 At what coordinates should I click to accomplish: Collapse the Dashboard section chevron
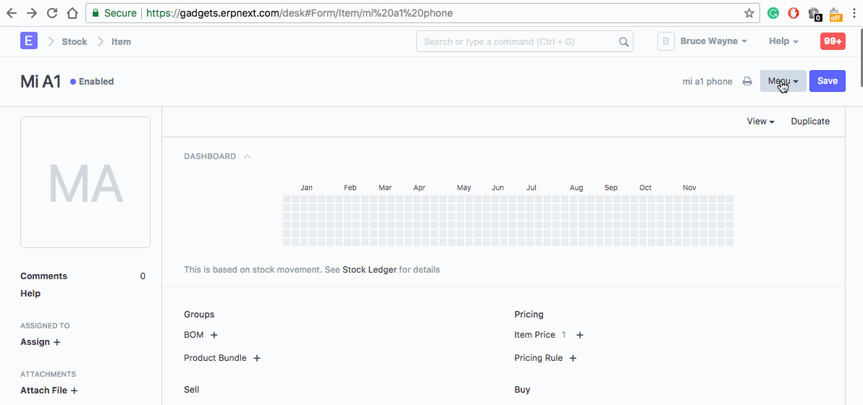click(247, 157)
